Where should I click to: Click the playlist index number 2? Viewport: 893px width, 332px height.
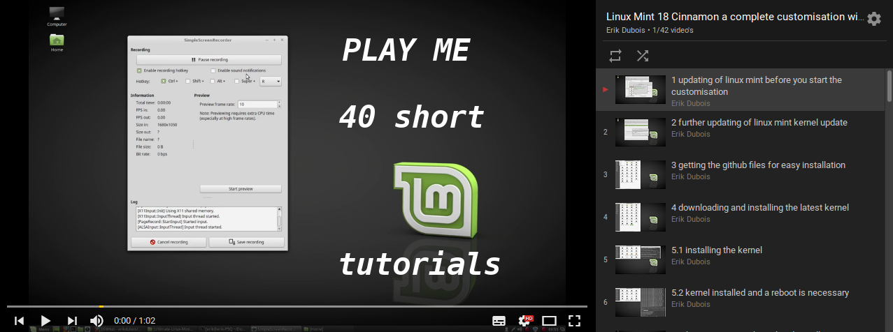point(606,132)
